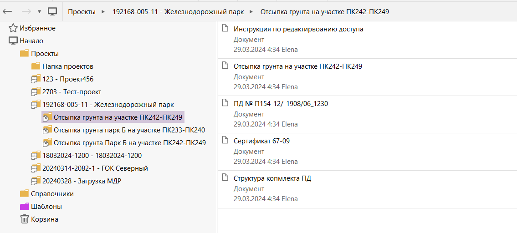This screenshot has height=233, width=517.
Task: Select the Проекты tree node
Action: [45, 54]
